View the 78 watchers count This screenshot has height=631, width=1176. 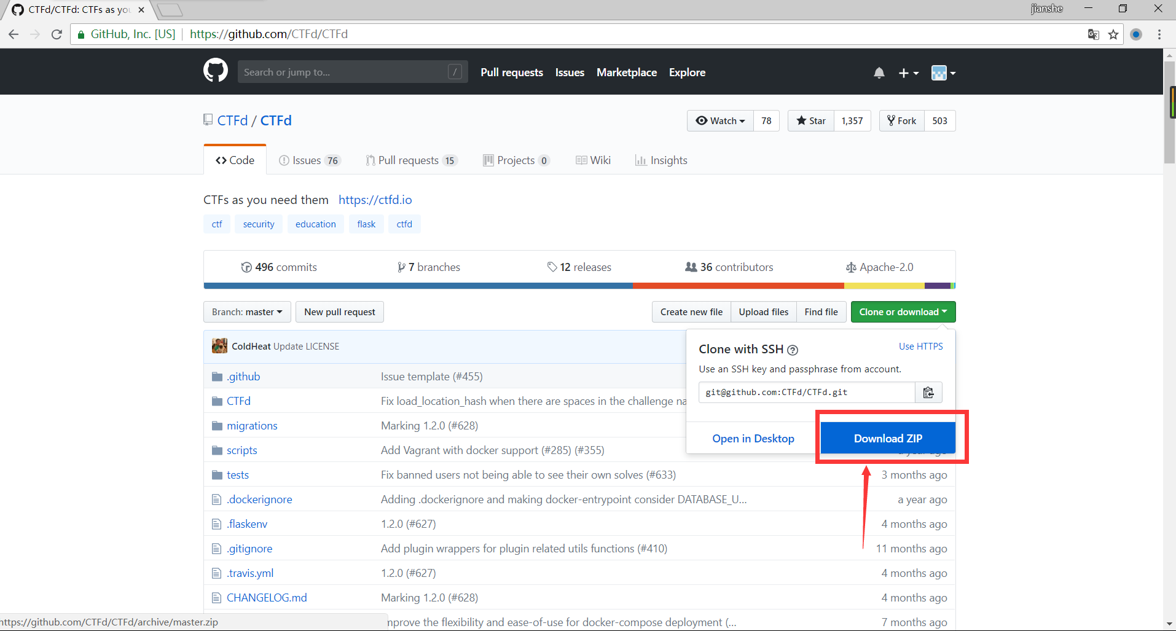(766, 120)
